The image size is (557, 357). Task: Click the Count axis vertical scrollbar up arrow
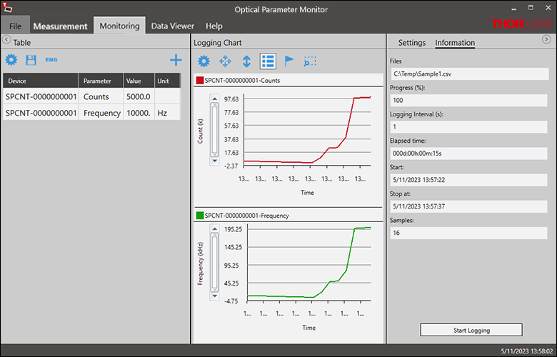coord(213,100)
